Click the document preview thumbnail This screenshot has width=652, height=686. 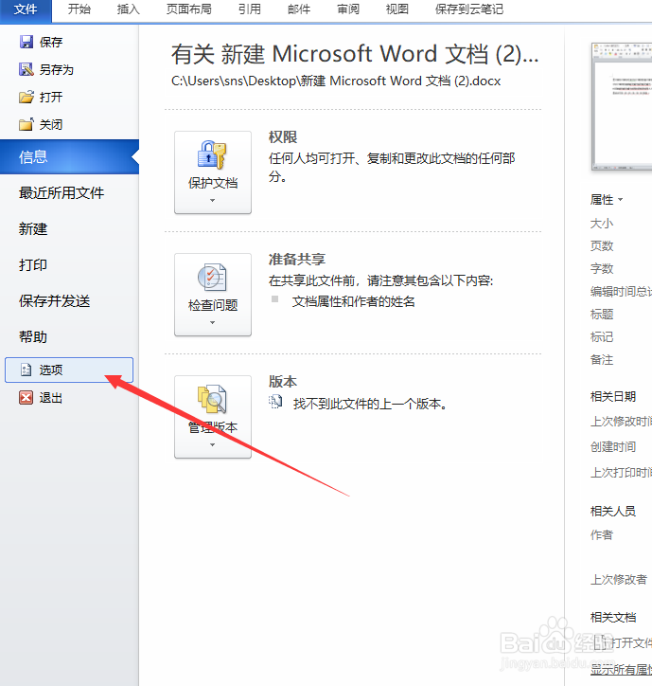[622, 106]
